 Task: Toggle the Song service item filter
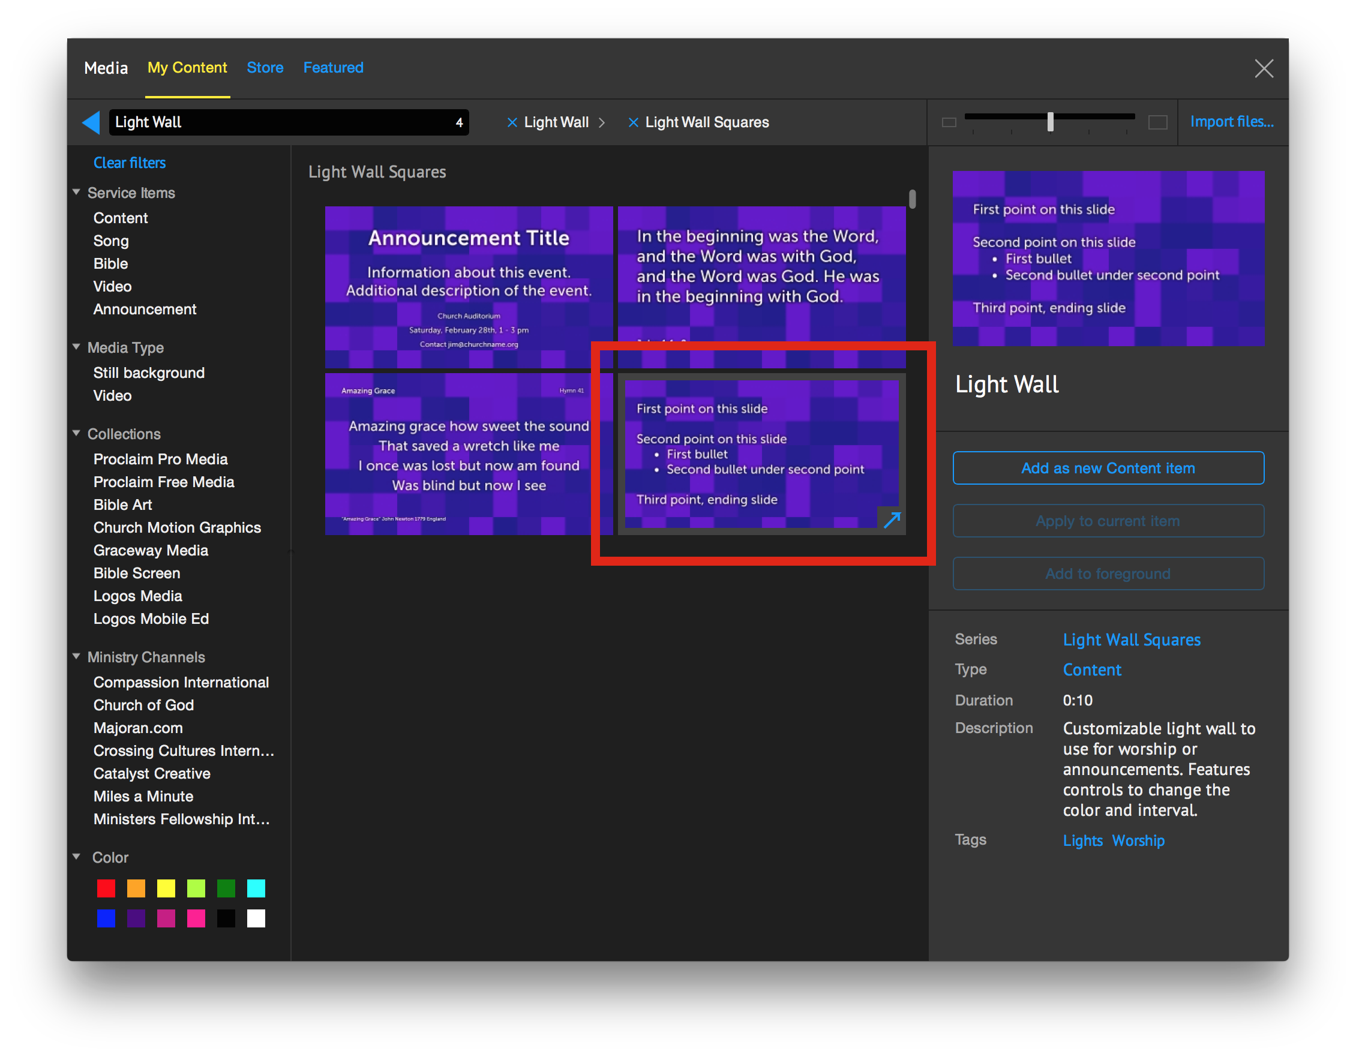[x=111, y=241]
